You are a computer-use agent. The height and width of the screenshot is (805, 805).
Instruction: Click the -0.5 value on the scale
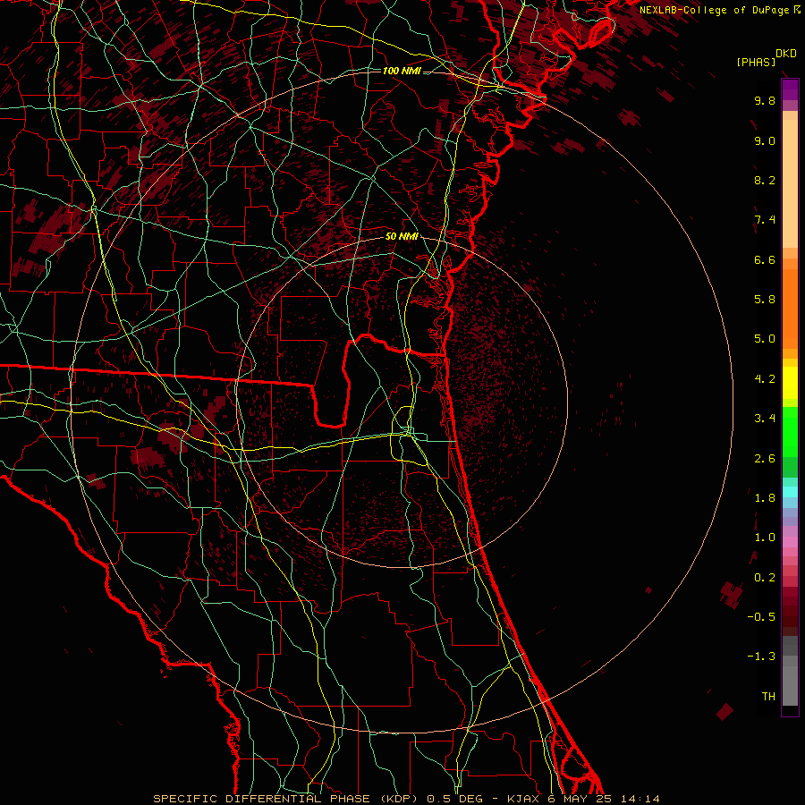coord(761,617)
